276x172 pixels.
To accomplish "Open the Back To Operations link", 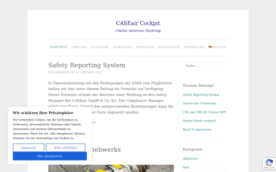I will coord(197,129).
